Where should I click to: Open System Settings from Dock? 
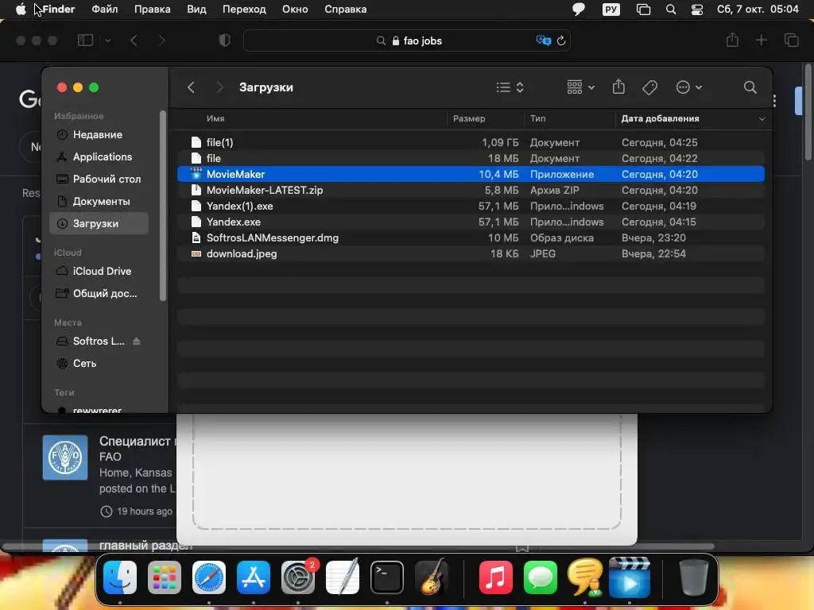pyautogui.click(x=298, y=577)
